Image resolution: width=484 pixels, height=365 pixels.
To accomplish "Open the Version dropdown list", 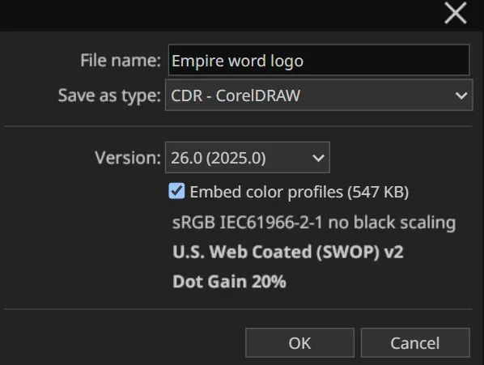I will 248,158.
